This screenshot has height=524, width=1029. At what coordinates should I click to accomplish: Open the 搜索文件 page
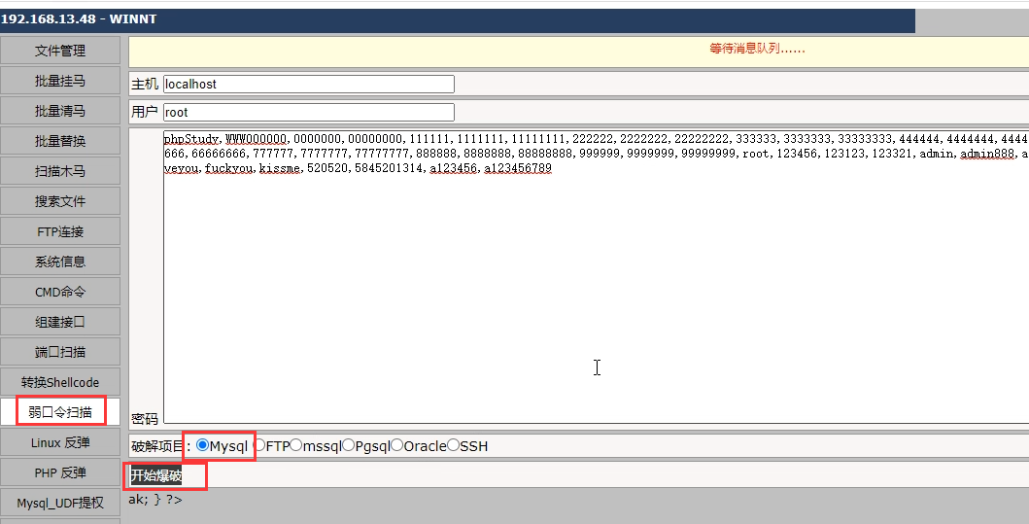pyautogui.click(x=60, y=201)
